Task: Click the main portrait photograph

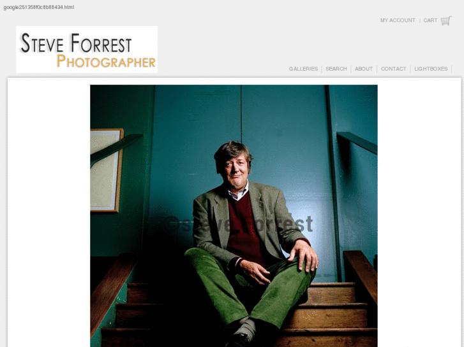Action: click(x=234, y=216)
